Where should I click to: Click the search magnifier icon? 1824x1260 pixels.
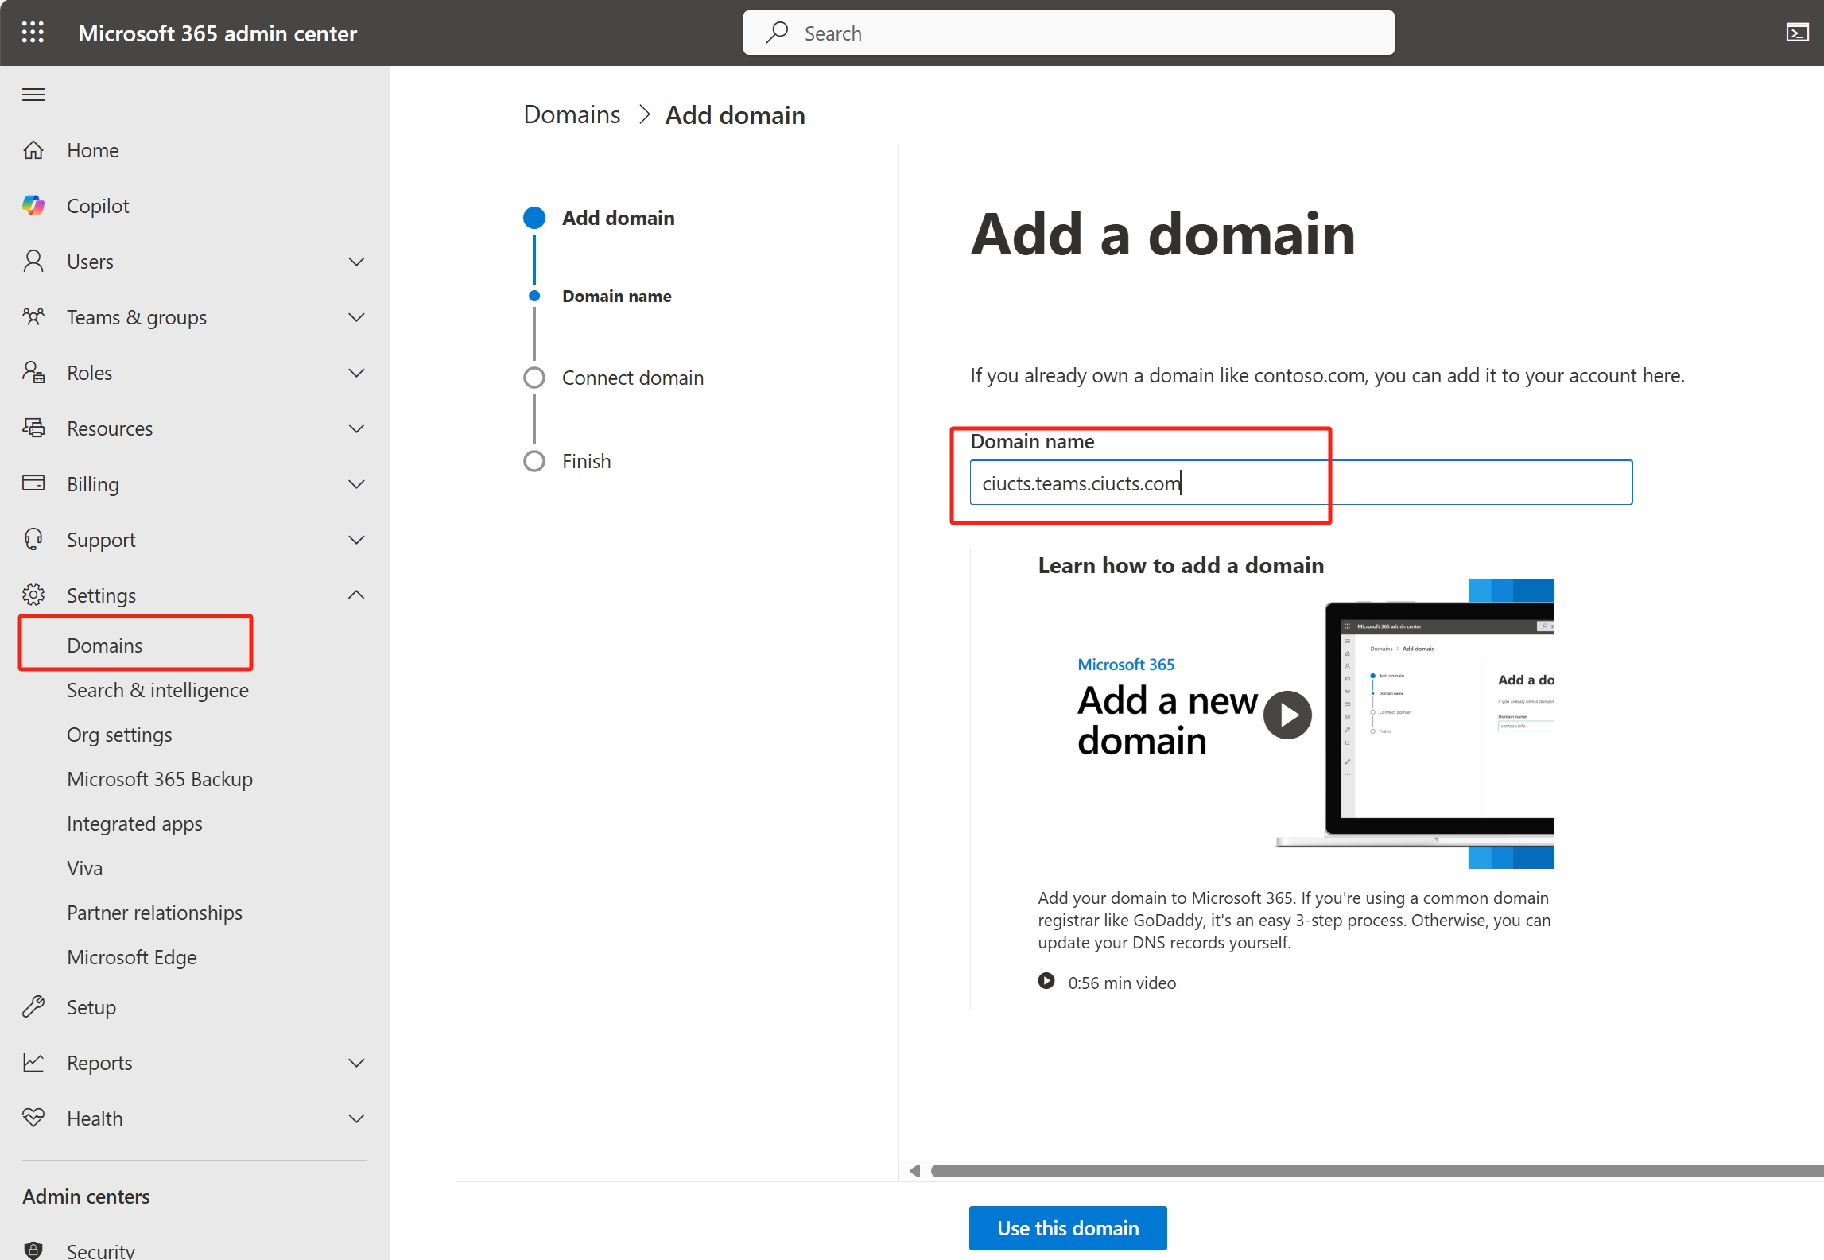click(777, 33)
